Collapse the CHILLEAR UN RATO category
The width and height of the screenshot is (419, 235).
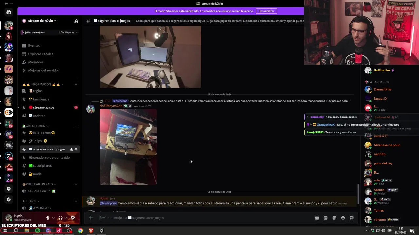(x=39, y=184)
